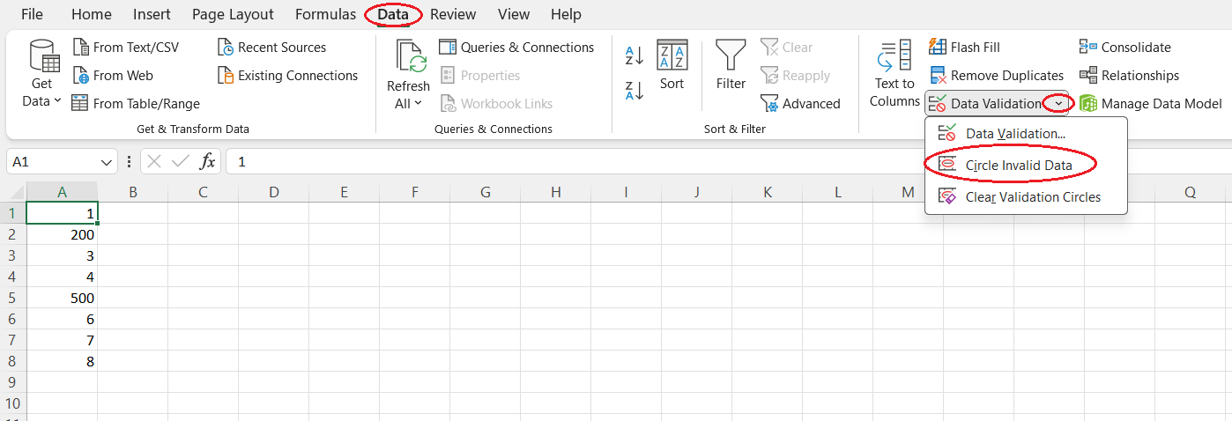
Task: Toggle the Filter funnel button
Action: coord(731,65)
